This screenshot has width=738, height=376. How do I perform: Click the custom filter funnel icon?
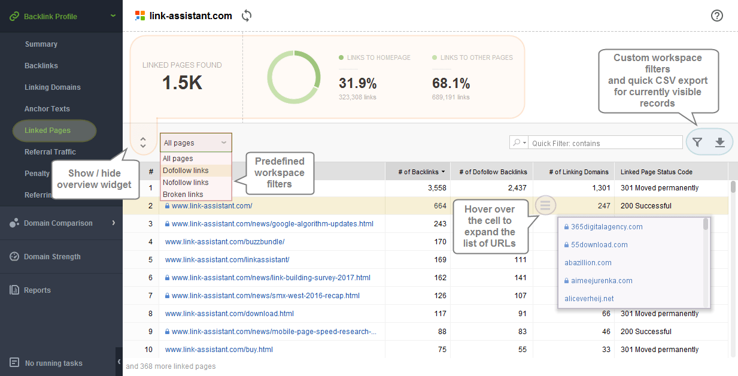(697, 142)
